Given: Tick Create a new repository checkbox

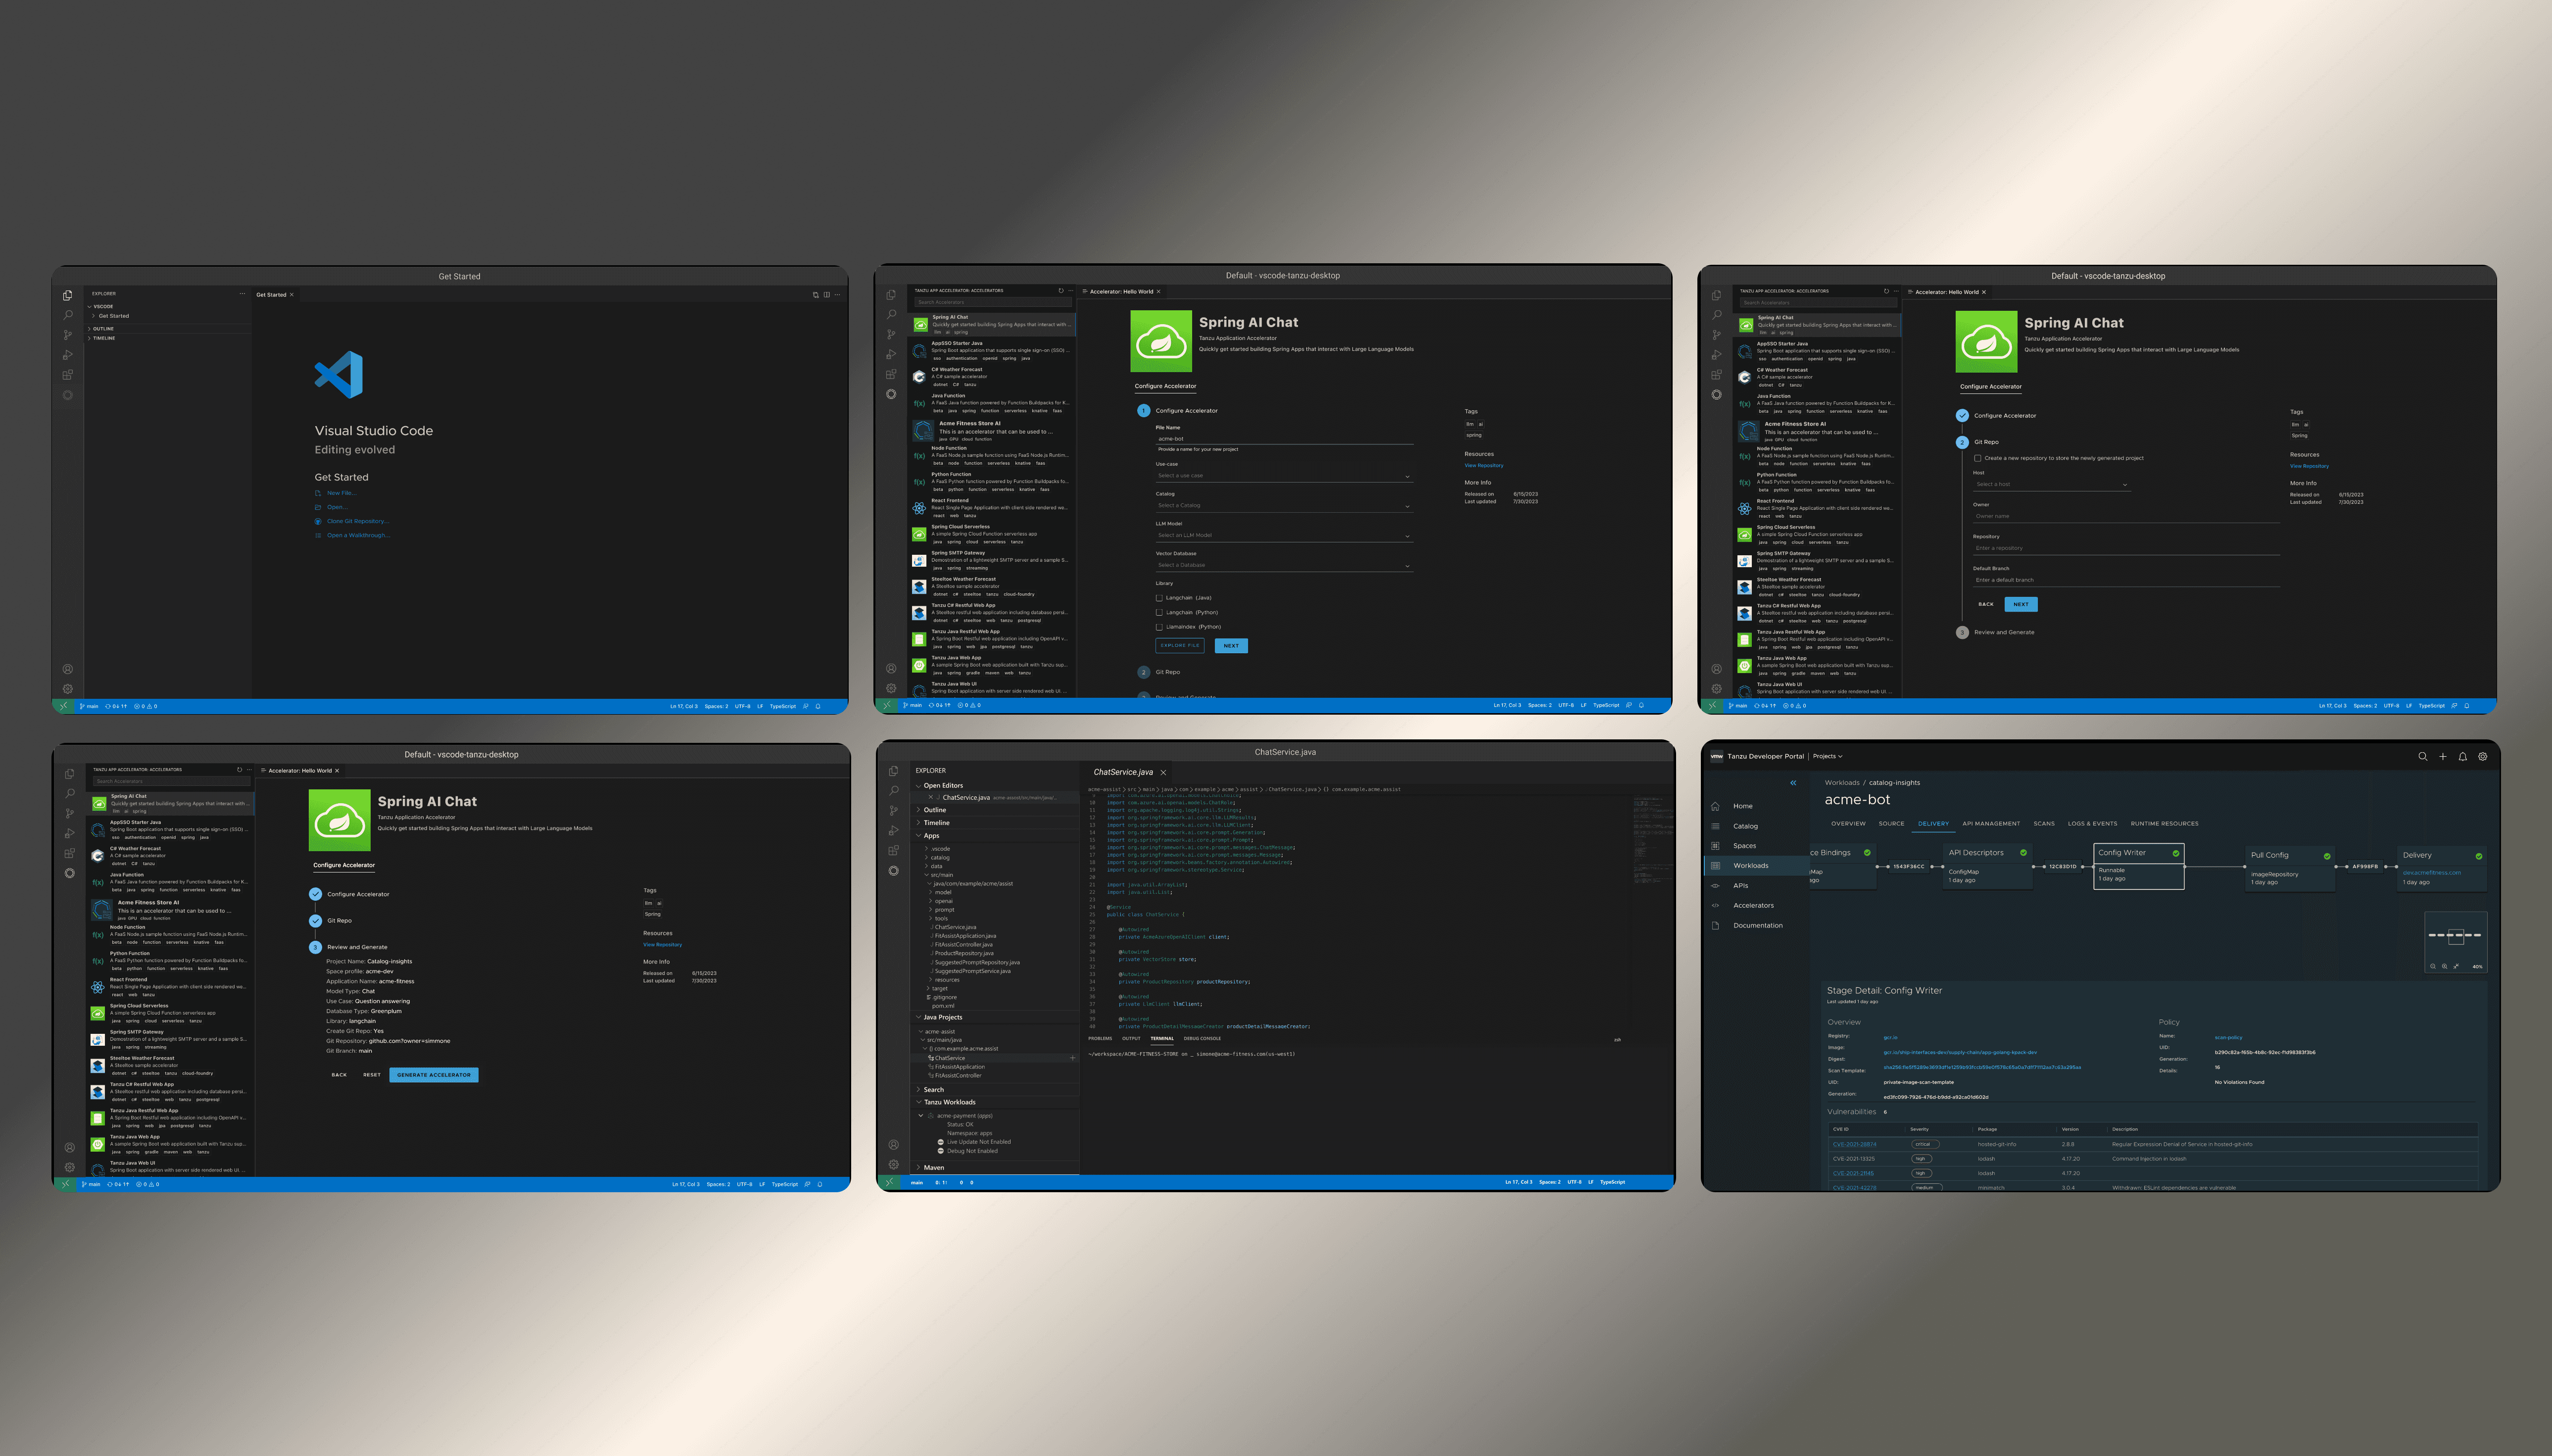Looking at the screenshot, I should 1977,458.
